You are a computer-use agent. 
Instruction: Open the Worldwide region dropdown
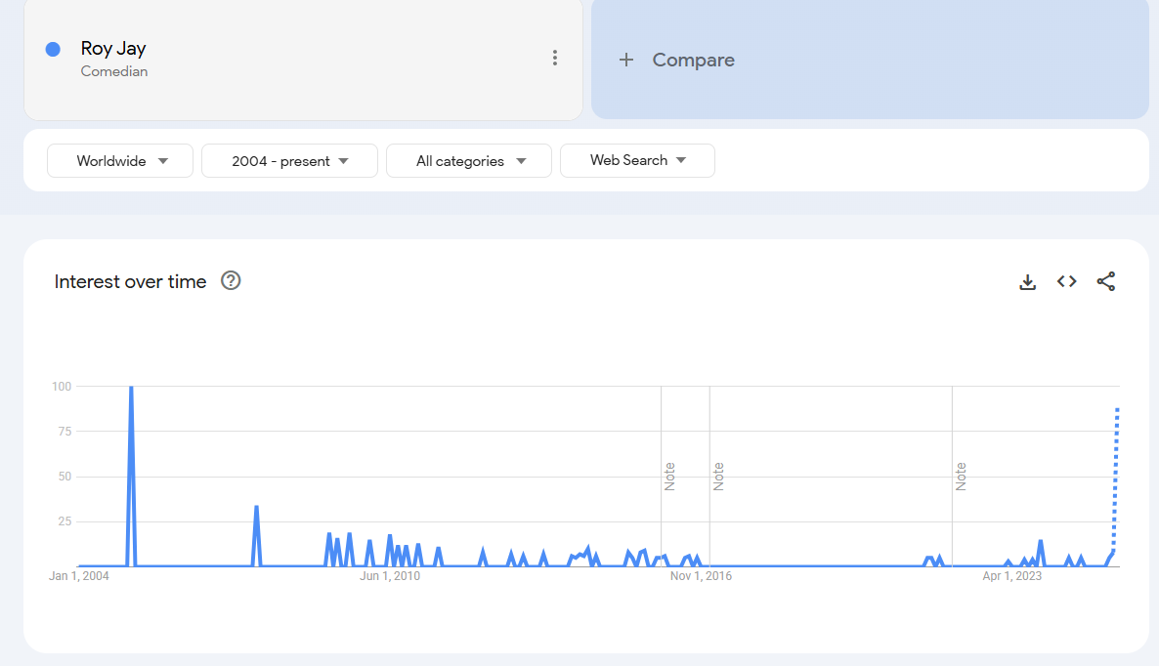point(120,161)
